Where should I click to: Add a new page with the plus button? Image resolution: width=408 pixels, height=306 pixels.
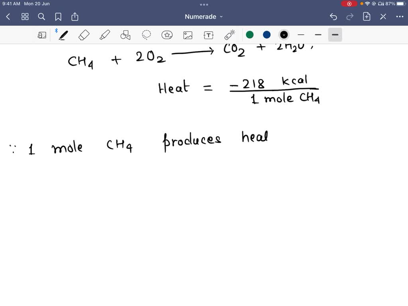(x=366, y=17)
